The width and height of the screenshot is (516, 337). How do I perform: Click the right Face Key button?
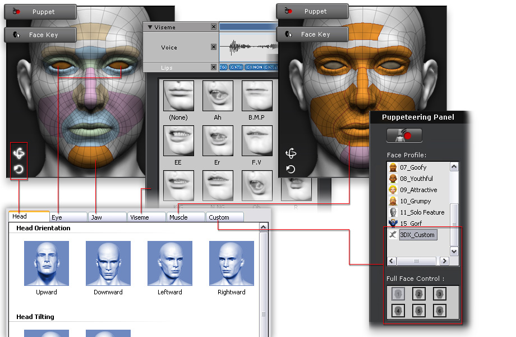312,34
